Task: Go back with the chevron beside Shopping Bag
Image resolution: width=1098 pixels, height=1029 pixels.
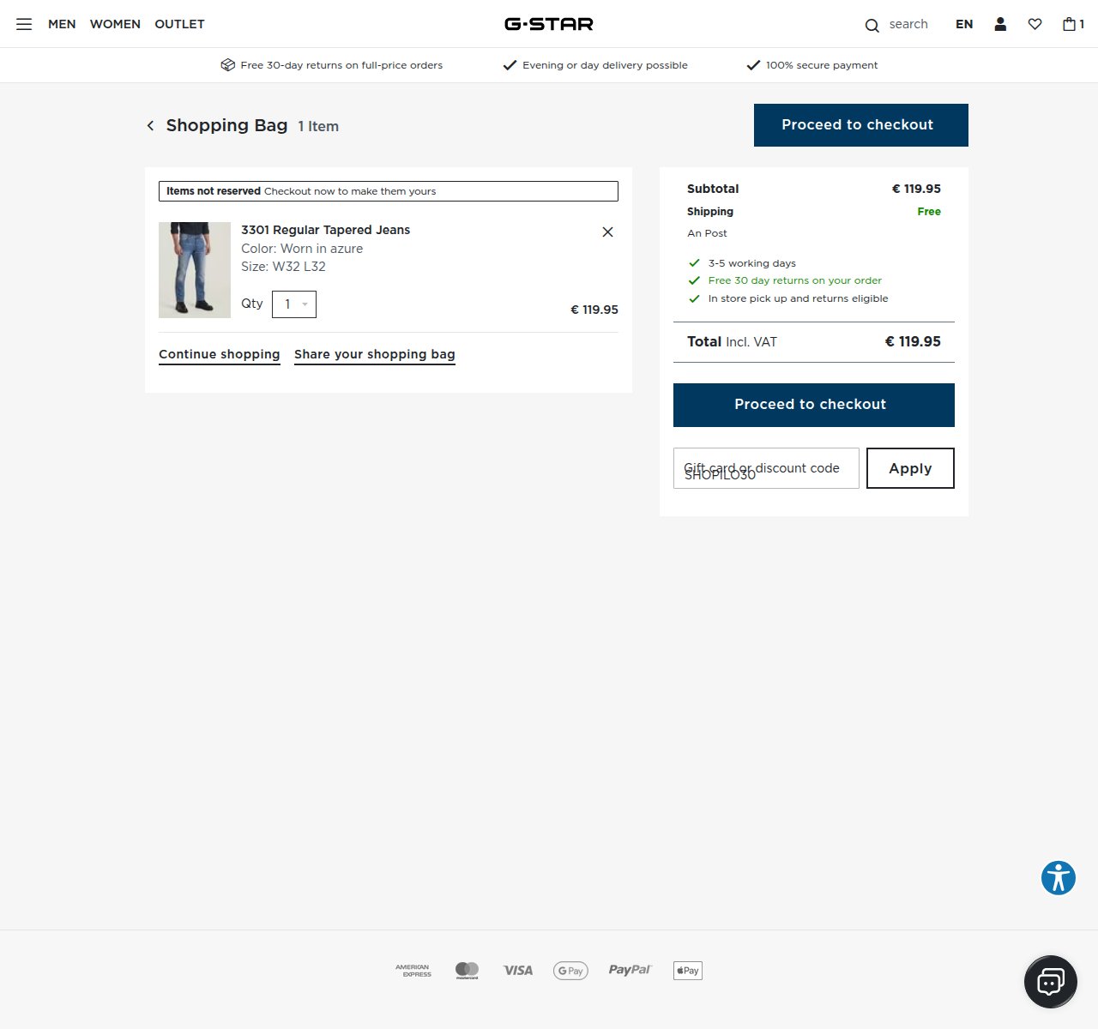Action: tap(150, 125)
